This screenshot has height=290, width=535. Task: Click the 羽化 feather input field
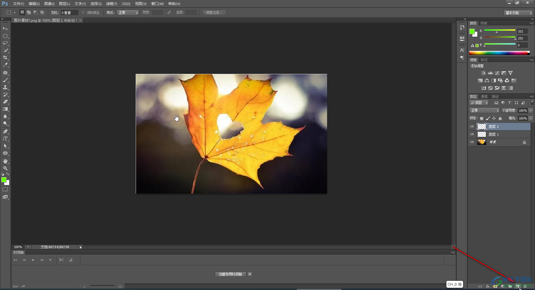tap(69, 12)
